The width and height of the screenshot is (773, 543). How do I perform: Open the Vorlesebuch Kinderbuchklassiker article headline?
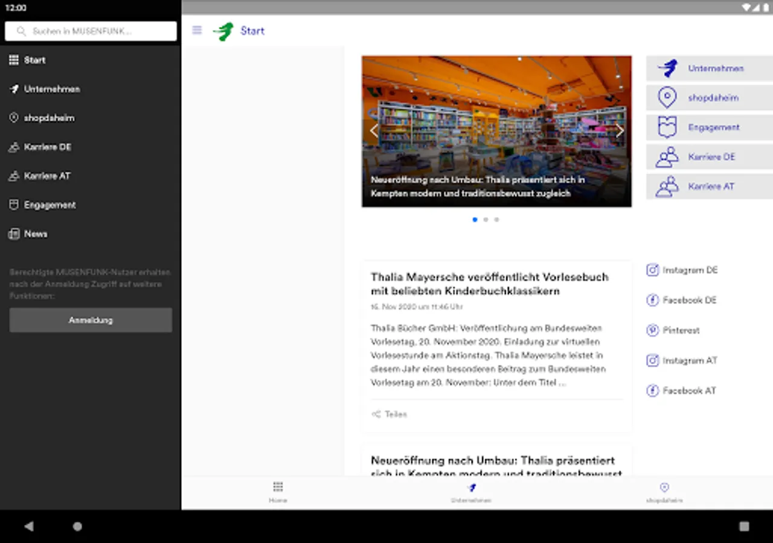490,284
